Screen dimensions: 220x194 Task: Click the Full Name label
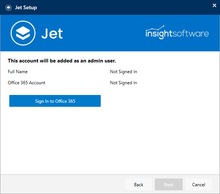pos(18,72)
